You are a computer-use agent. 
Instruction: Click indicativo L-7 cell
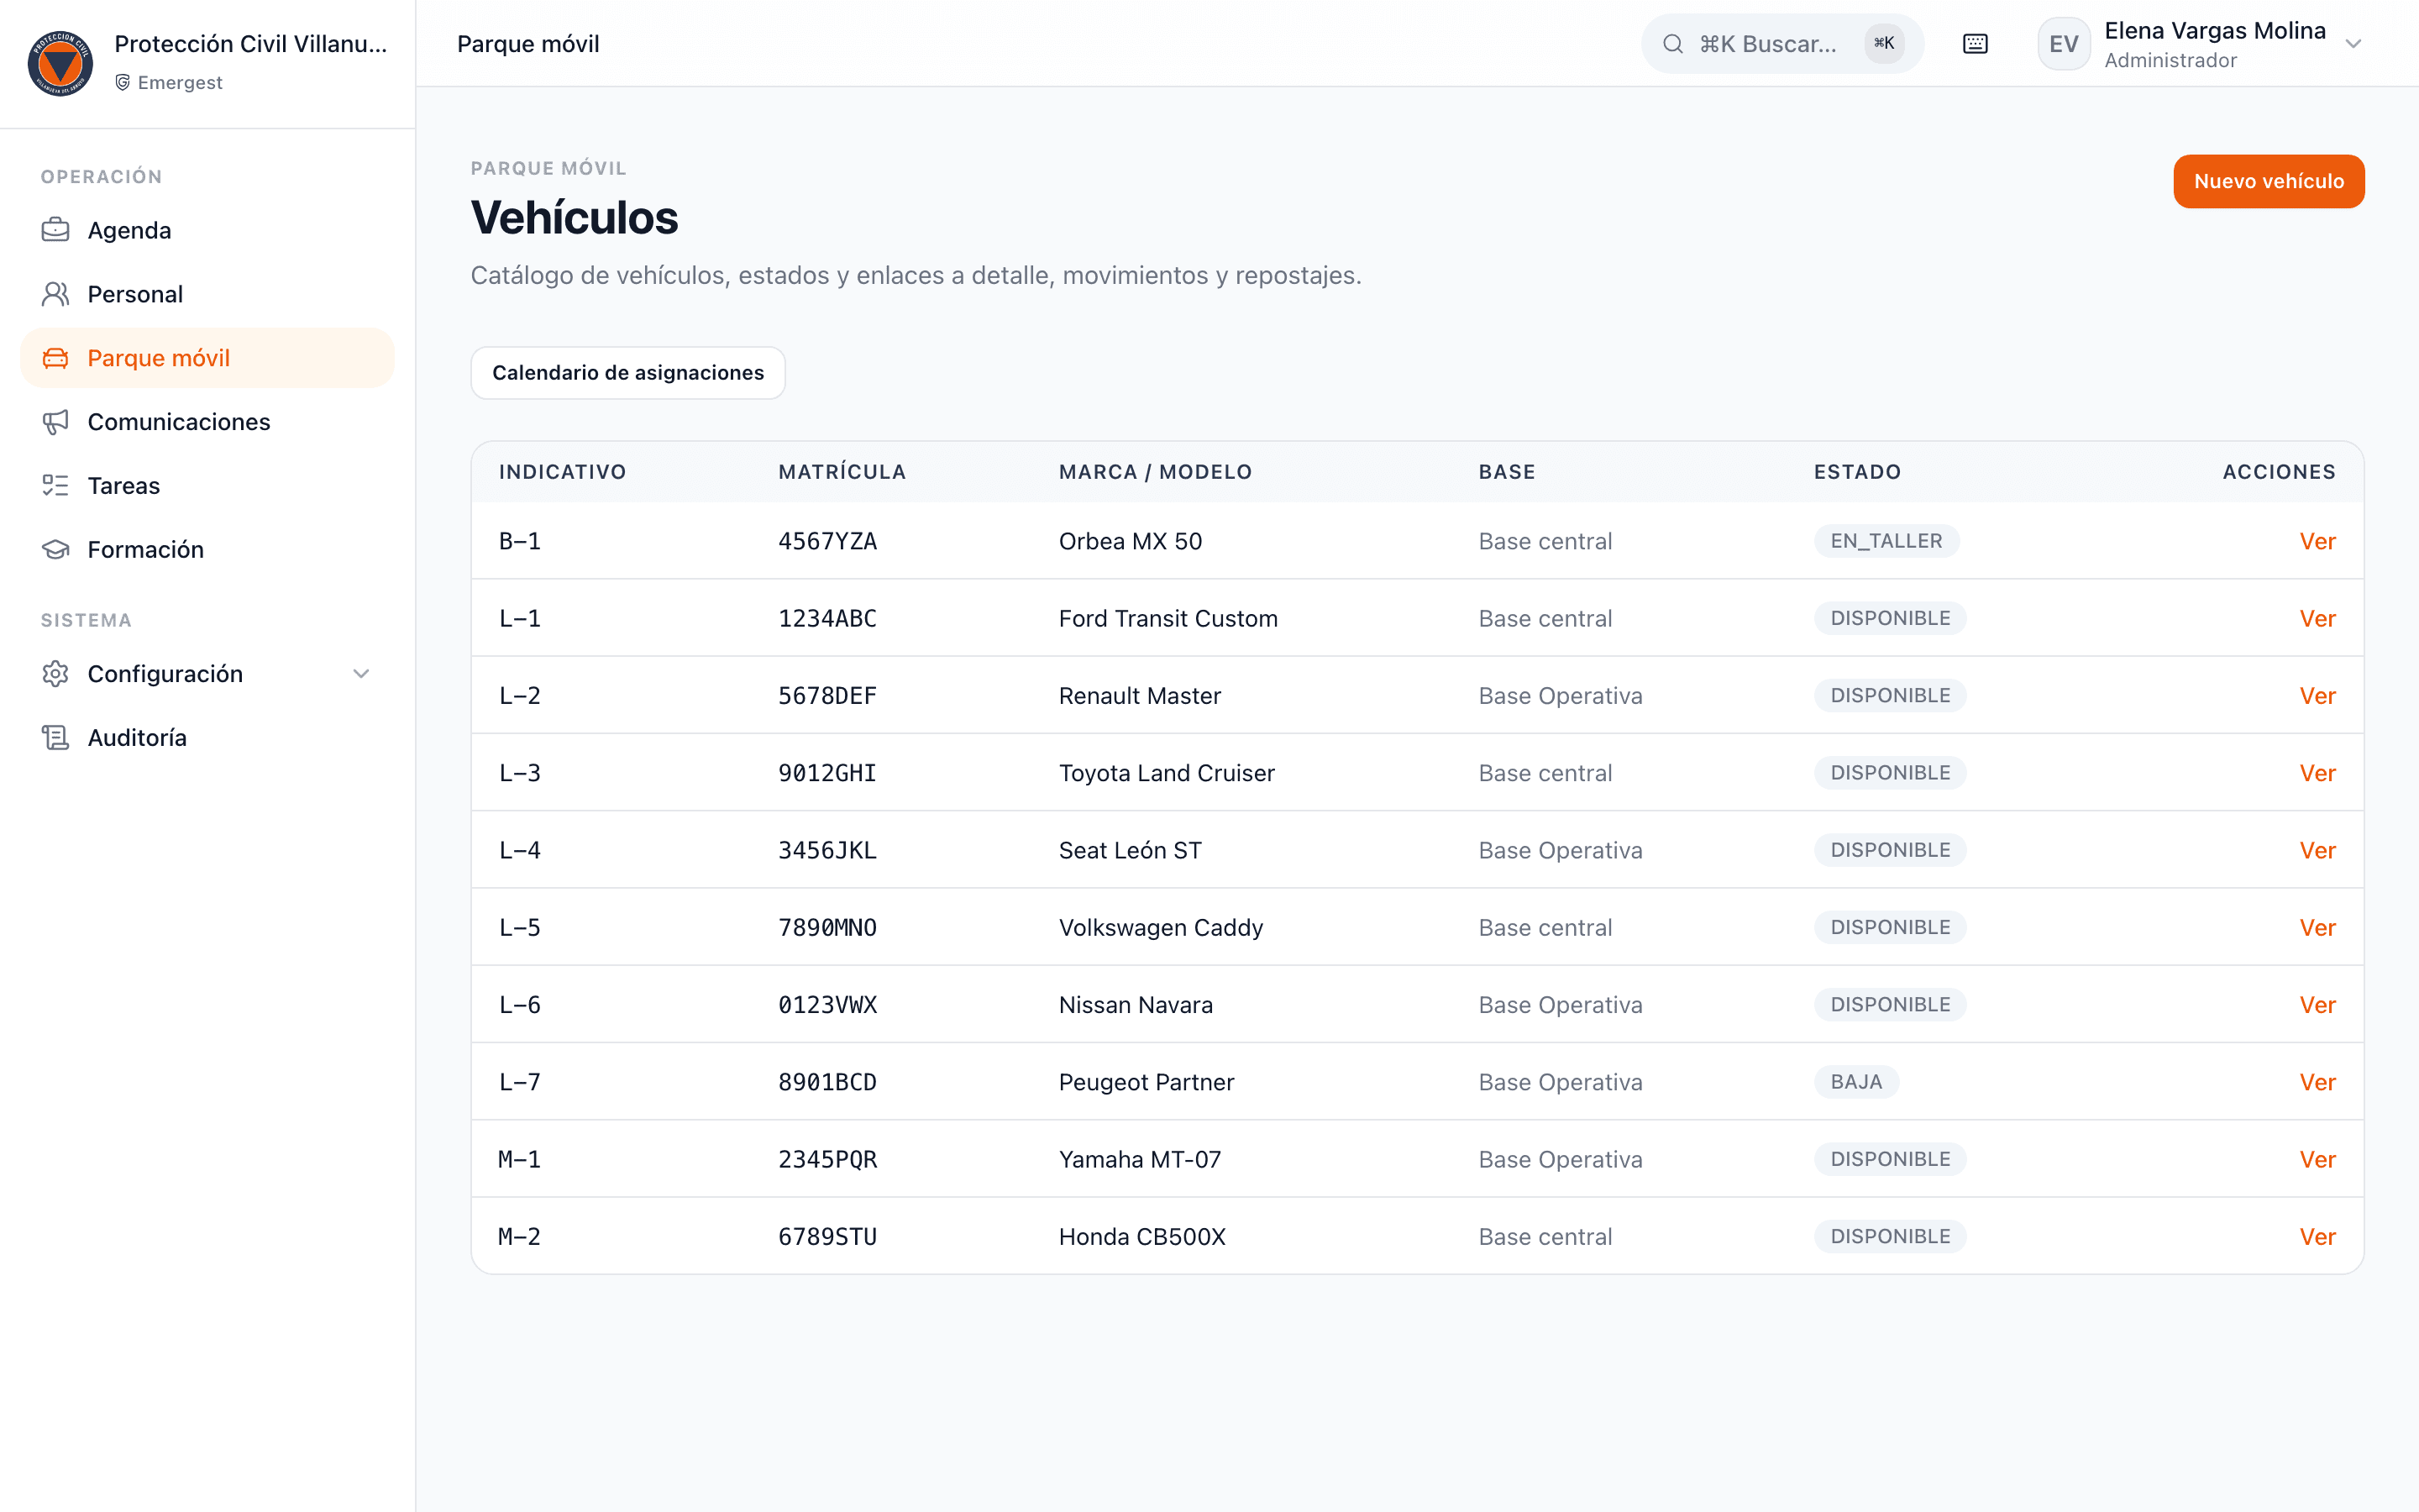(520, 1082)
